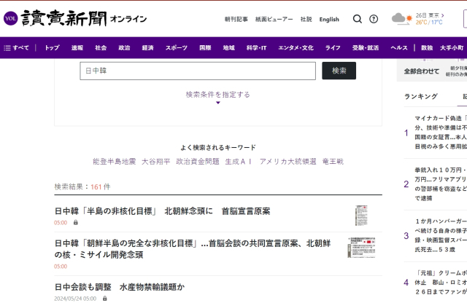Open the 社説 header link
The height and width of the screenshot is (303, 467).
pyautogui.click(x=306, y=20)
